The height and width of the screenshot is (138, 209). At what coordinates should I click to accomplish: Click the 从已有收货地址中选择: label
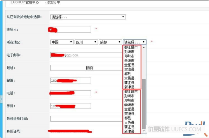click(x=24, y=17)
